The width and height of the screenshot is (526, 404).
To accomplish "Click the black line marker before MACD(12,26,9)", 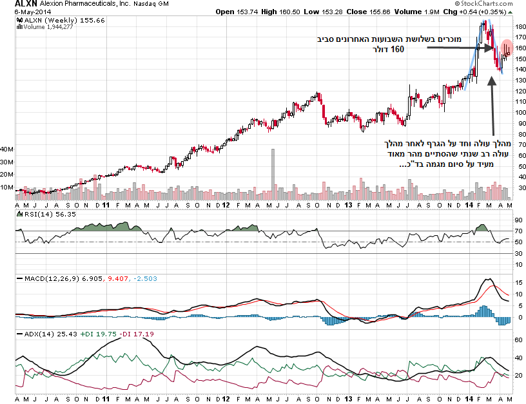I will pos(20,278).
